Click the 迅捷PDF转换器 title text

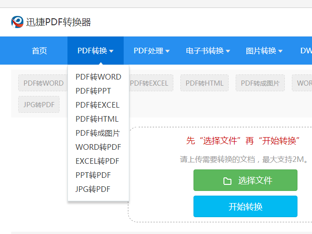(x=59, y=22)
